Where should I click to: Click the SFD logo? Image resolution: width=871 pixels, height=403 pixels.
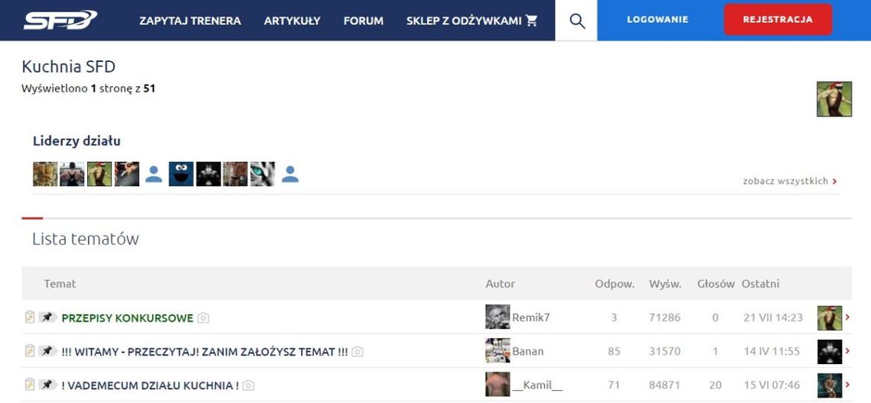(x=60, y=20)
